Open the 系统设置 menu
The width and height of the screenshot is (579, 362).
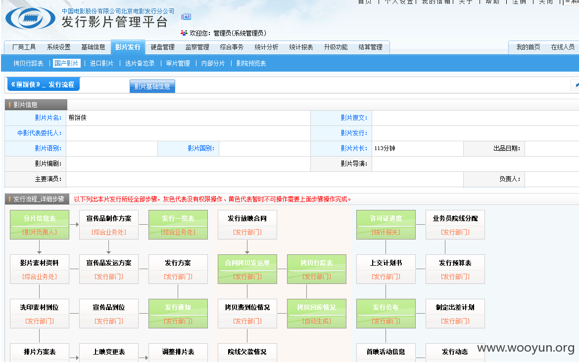59,47
